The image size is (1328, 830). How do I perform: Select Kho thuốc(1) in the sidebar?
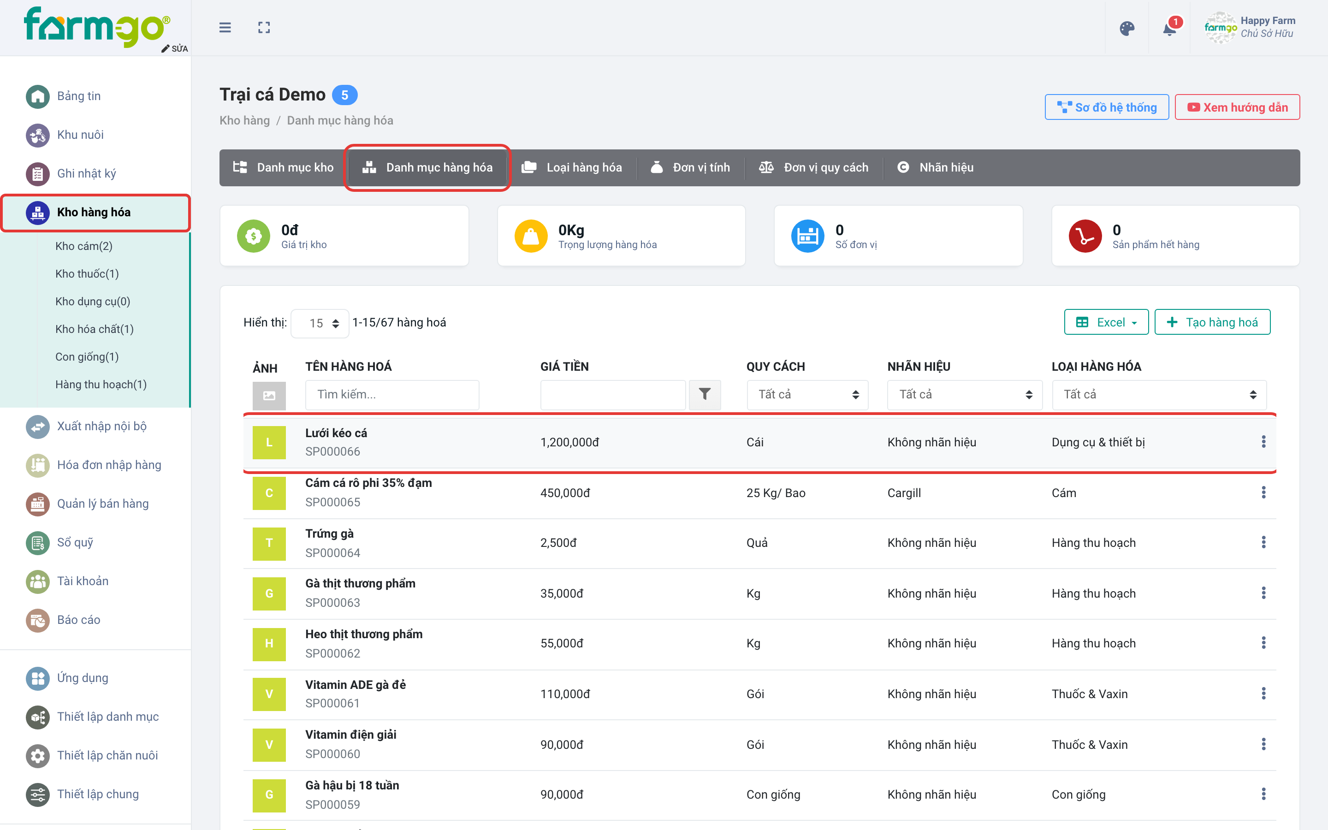[x=87, y=273]
